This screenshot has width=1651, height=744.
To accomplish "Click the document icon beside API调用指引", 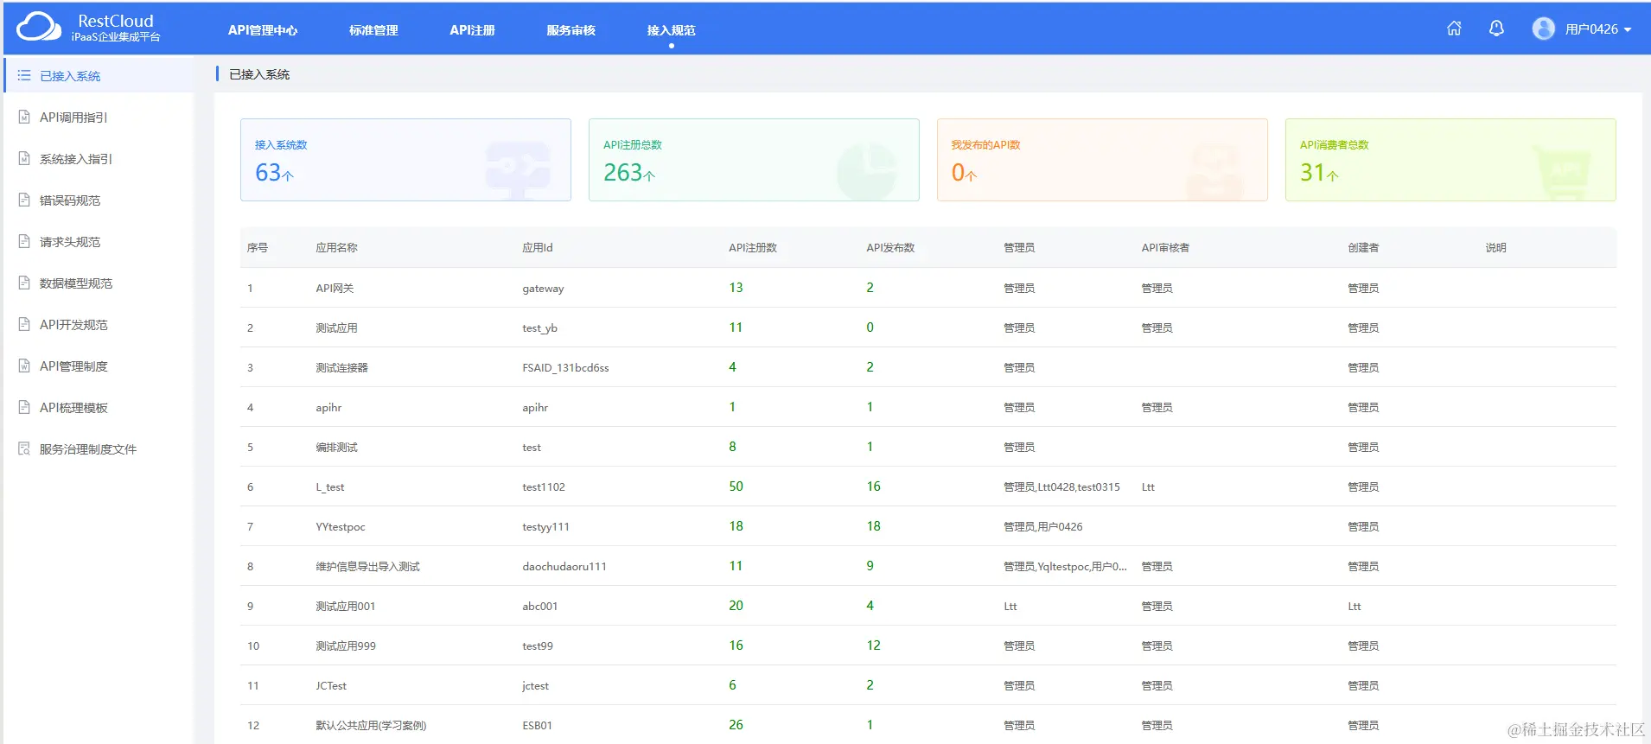I will [24, 118].
